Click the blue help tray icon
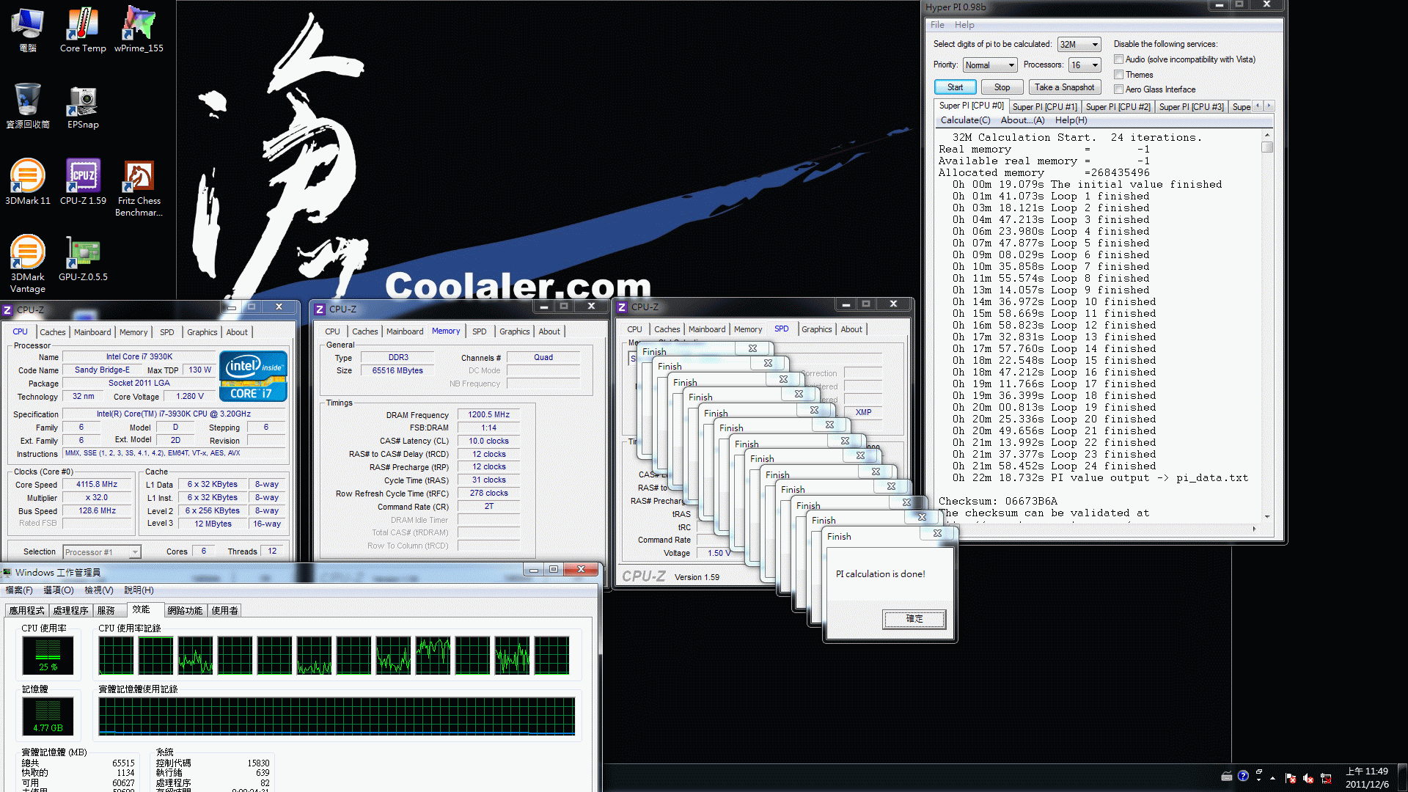The image size is (1408, 792). (1243, 776)
